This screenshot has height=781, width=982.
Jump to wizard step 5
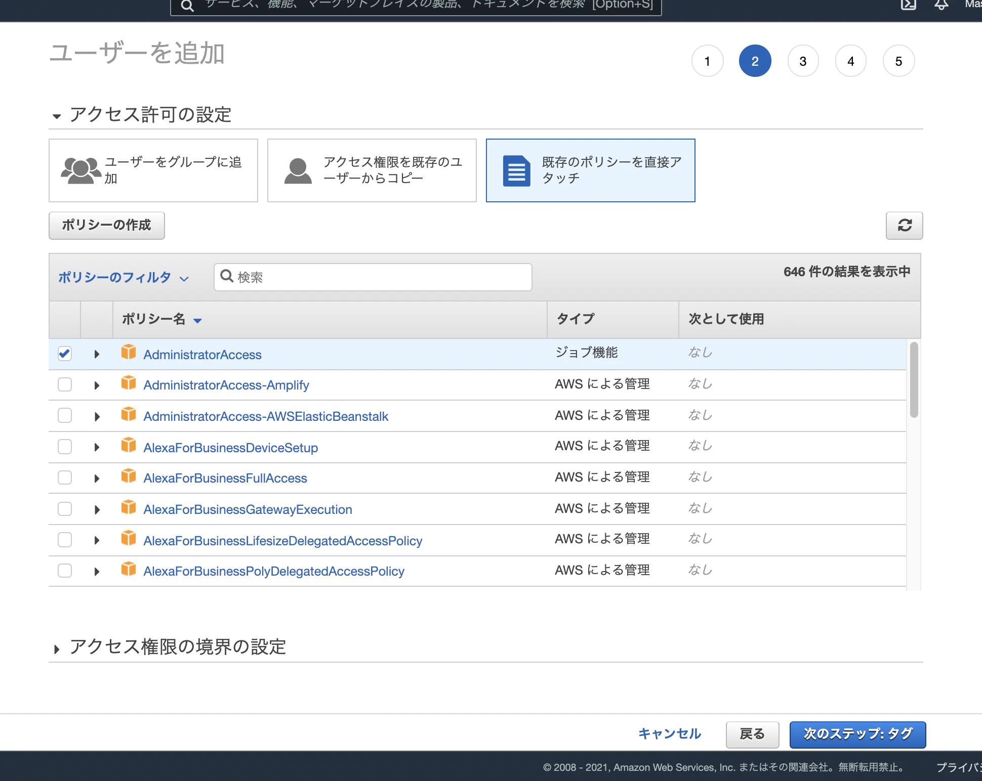tap(898, 61)
